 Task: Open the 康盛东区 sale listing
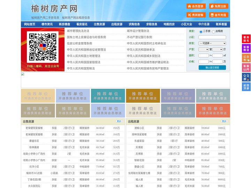34,141
